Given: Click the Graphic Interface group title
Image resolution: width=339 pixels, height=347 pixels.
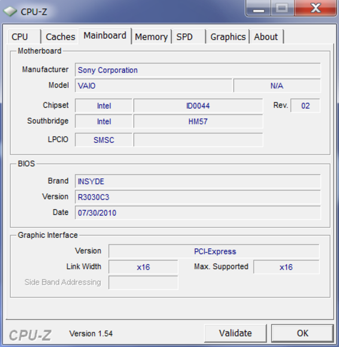Looking at the screenshot, I should coord(47,235).
